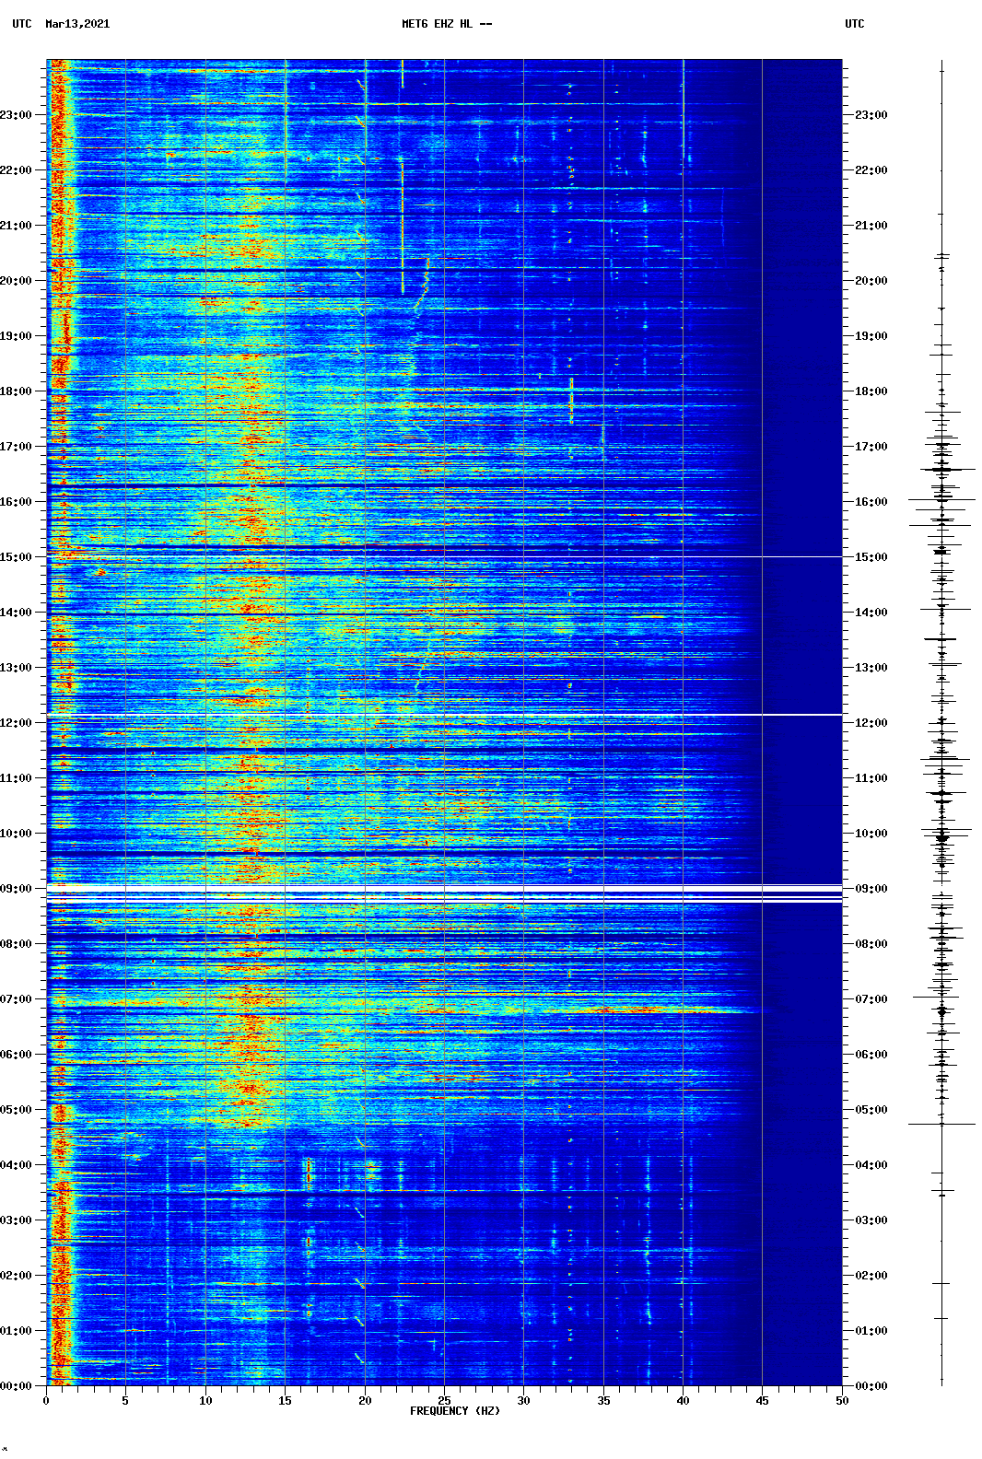The image size is (982, 1459).
Task: Select the 18:00 marker on left axis
Action: (17, 391)
